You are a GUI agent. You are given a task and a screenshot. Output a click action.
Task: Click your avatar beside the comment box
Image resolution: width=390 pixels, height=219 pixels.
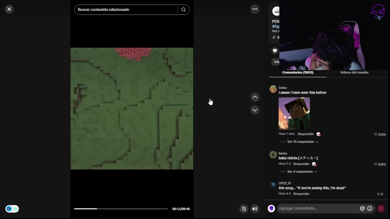coord(271,208)
